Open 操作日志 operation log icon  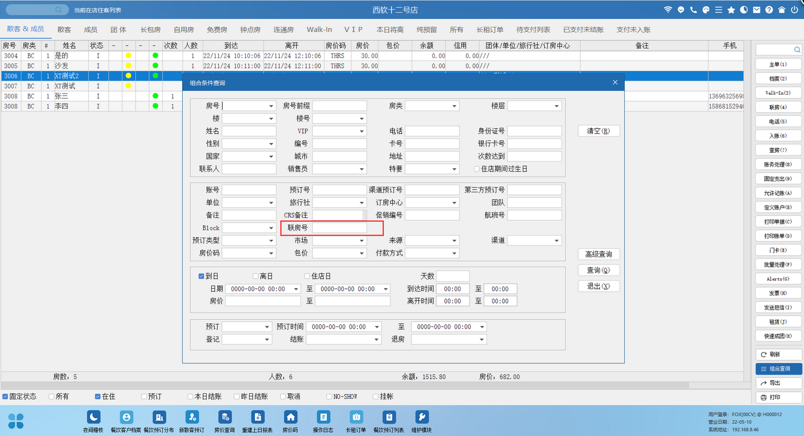click(323, 417)
